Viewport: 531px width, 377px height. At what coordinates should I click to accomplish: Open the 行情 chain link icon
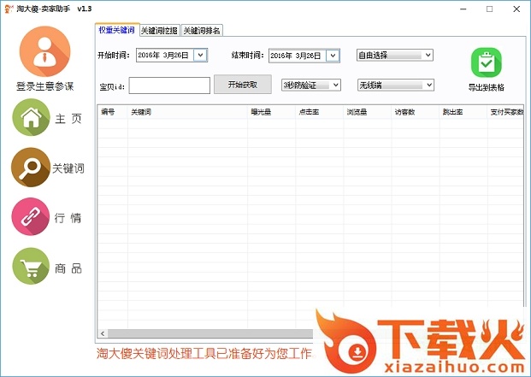(31, 216)
